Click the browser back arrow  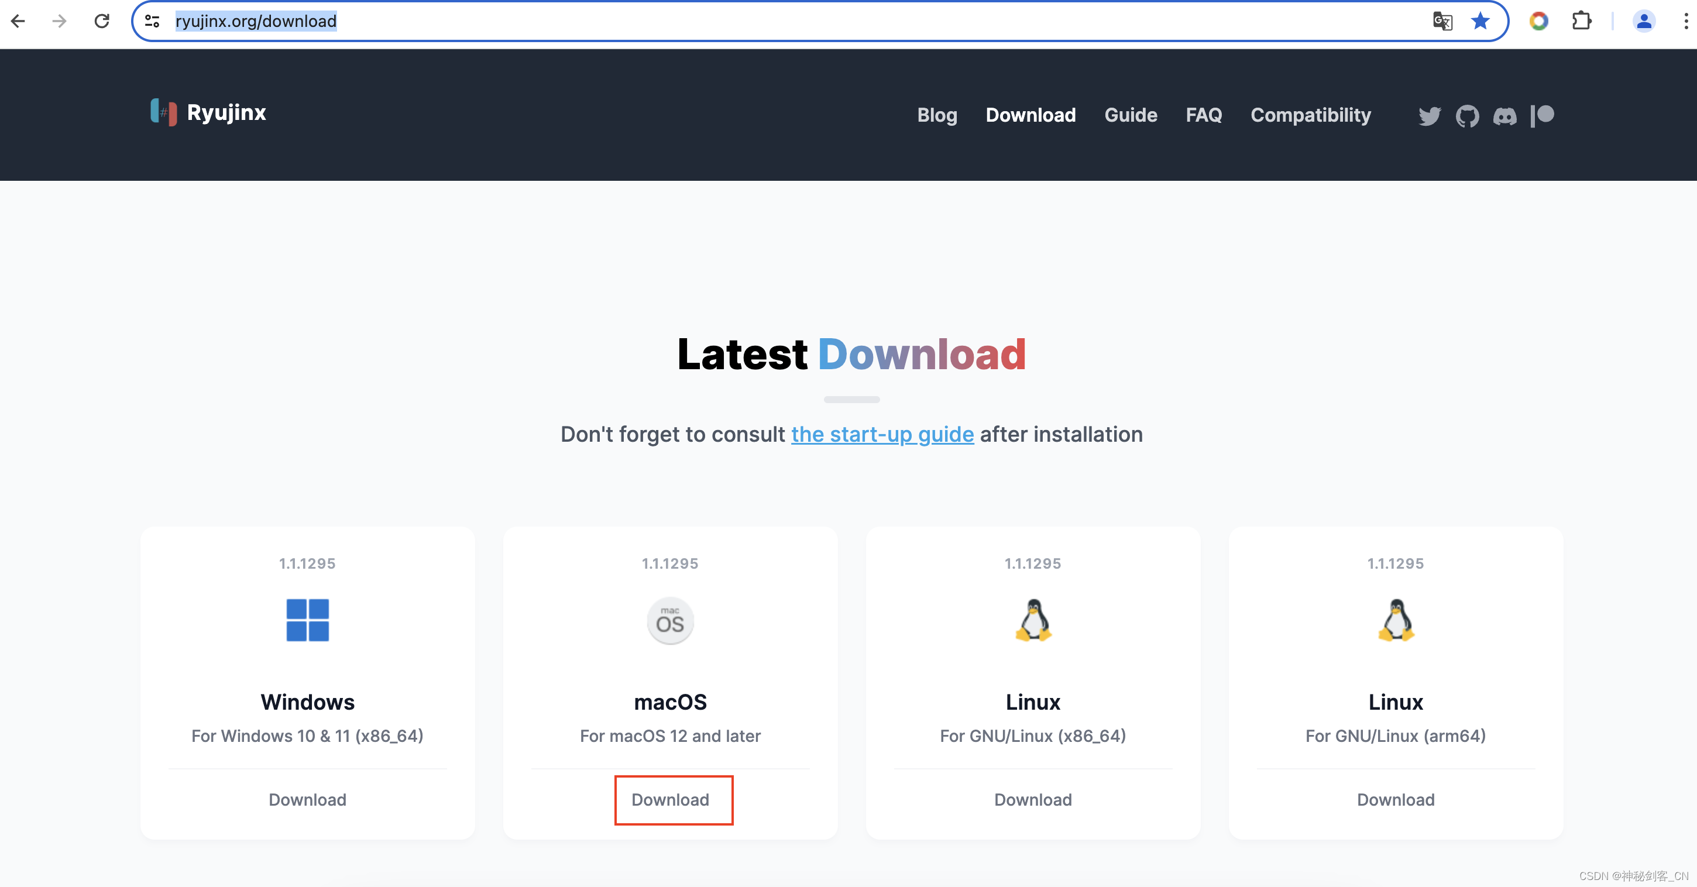click(19, 21)
